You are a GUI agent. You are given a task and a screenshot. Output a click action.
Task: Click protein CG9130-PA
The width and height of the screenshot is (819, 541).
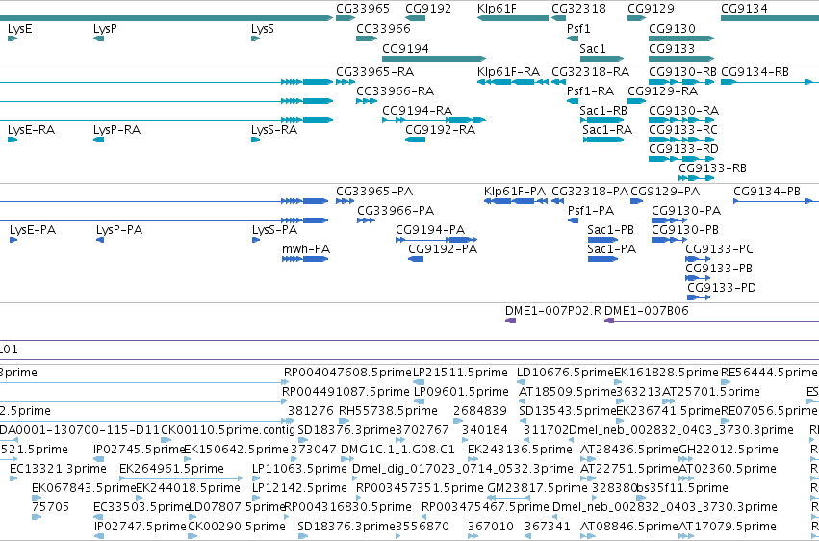click(686, 211)
